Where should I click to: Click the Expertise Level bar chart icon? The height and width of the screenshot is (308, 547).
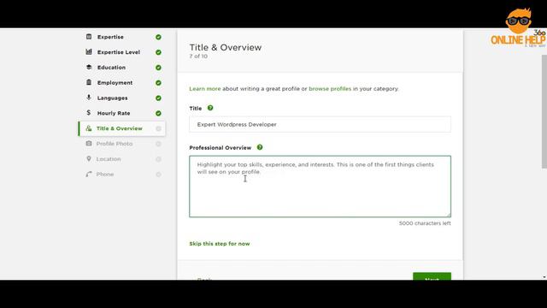[x=89, y=51]
